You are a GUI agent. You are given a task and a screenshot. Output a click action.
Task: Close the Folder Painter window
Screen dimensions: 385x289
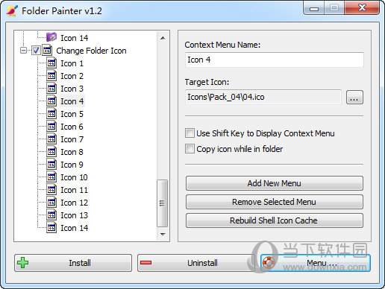(x=362, y=8)
